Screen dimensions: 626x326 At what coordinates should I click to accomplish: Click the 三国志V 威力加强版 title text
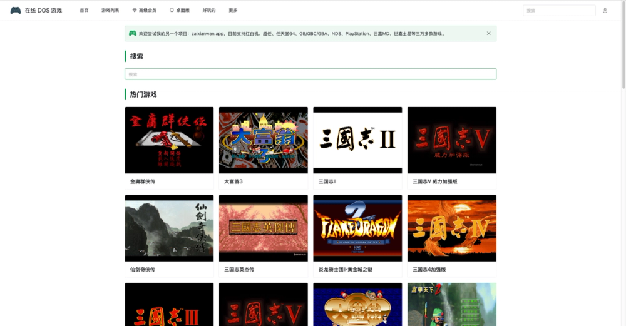tap(435, 181)
